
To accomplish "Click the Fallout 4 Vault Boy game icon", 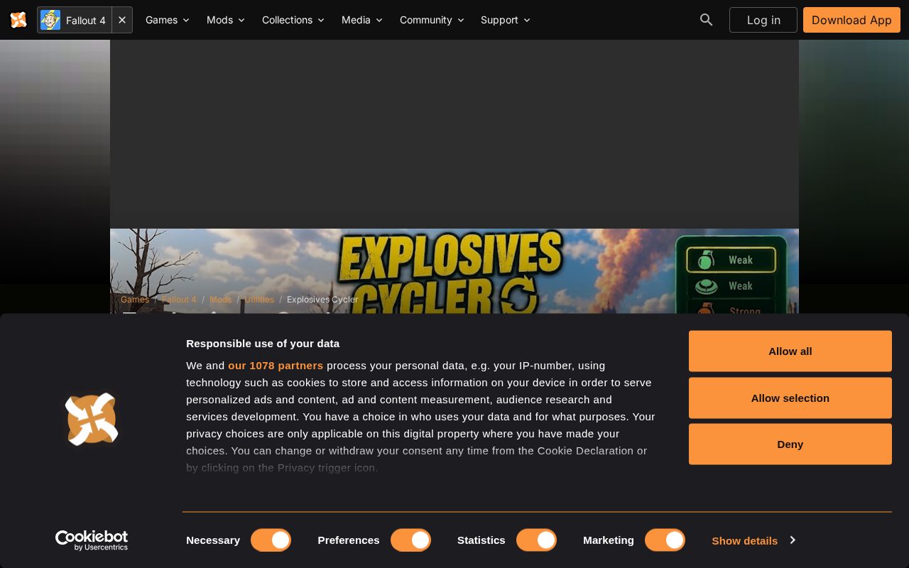I will (50, 20).
